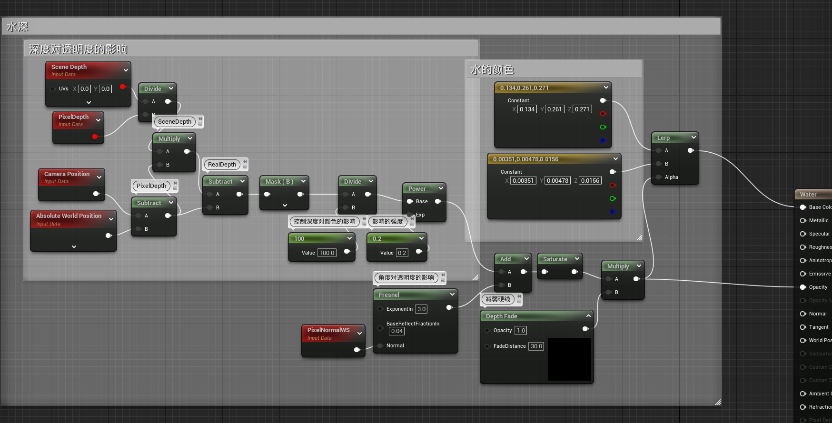Collapse the upper Multiply node chevron

[190, 138]
